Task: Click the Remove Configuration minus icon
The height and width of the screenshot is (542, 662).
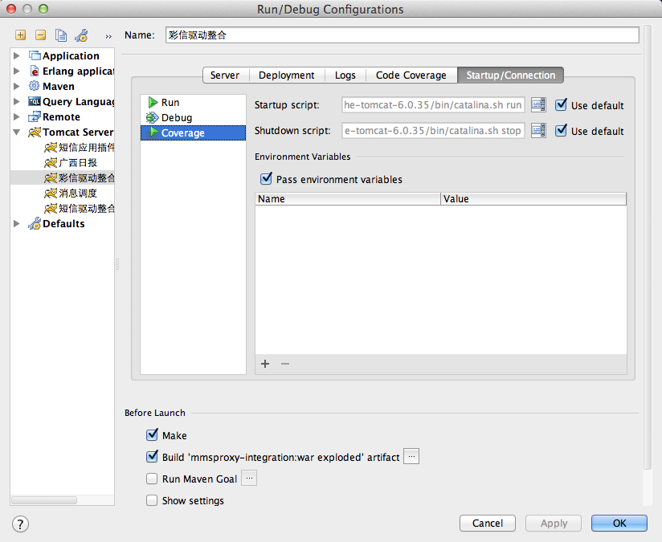Action: tap(40, 35)
